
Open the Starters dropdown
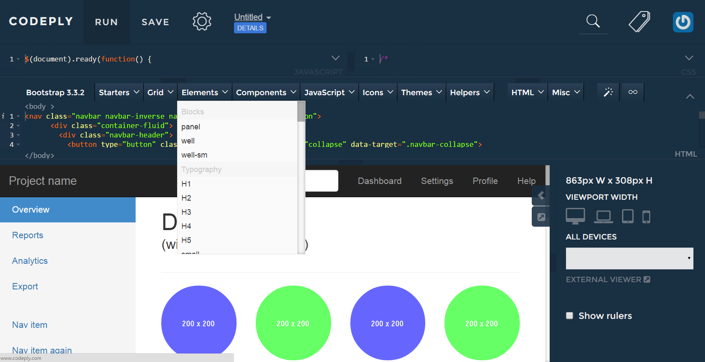(119, 92)
